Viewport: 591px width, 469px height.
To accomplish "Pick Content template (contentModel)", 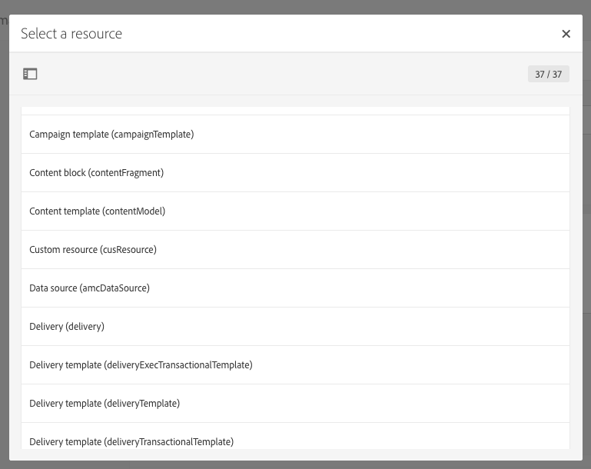I will tap(98, 211).
